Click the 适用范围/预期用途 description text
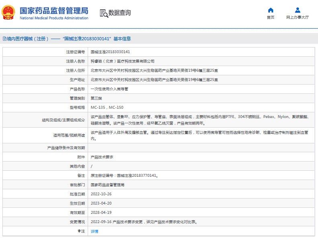Screen dimensions: 318x238 tap(199, 135)
